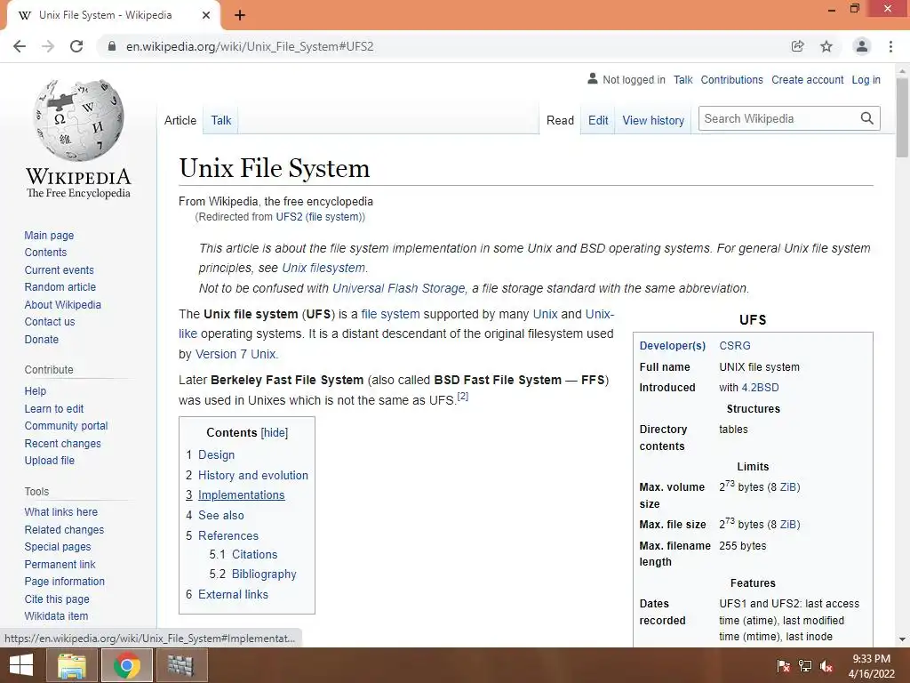Click the forward navigation arrow
This screenshot has height=683, width=910.
48,46
